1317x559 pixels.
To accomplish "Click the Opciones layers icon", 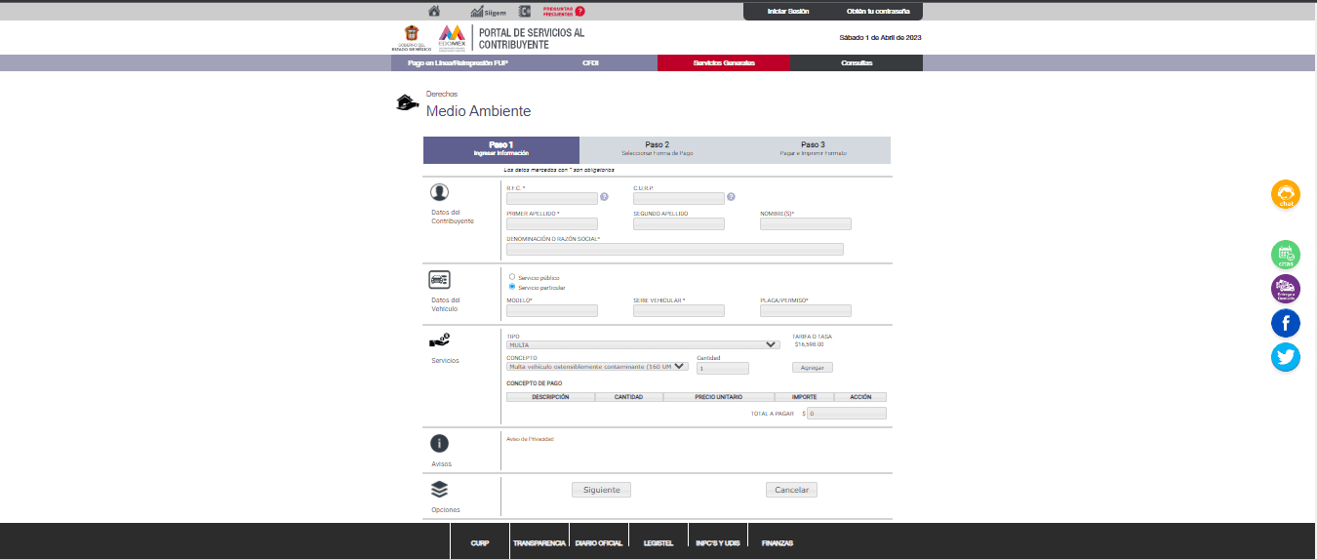I will pos(439,490).
